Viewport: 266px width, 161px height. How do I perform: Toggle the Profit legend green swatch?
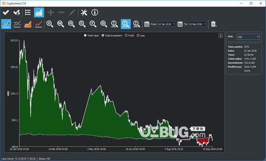(126, 35)
